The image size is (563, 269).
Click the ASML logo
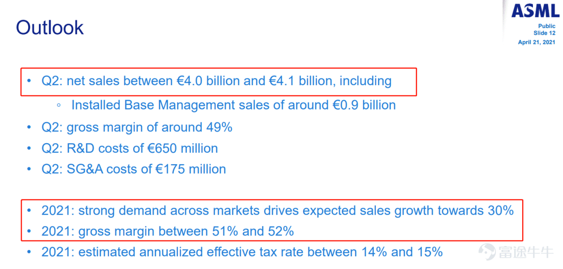pos(535,11)
